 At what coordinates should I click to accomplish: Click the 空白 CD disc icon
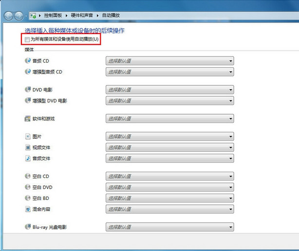pos(28,176)
